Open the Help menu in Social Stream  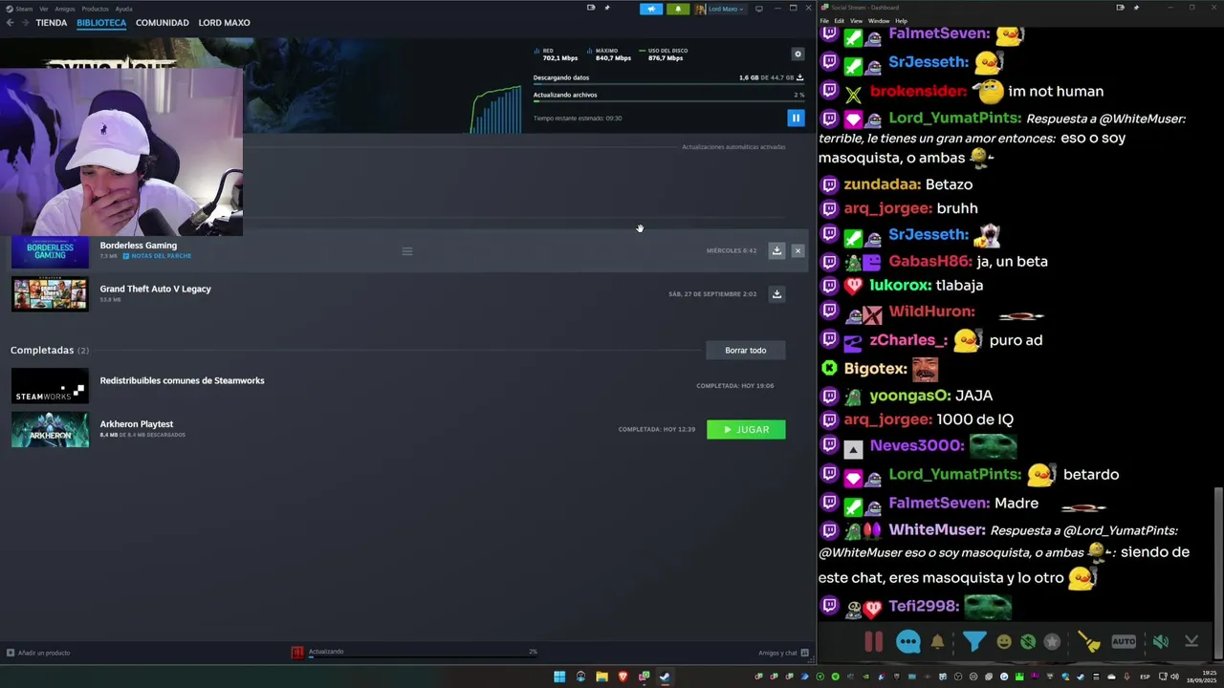click(901, 20)
